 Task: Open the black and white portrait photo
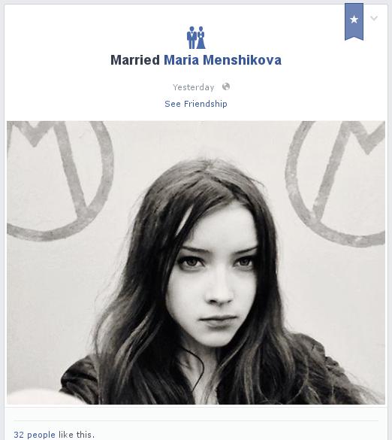[x=196, y=262]
